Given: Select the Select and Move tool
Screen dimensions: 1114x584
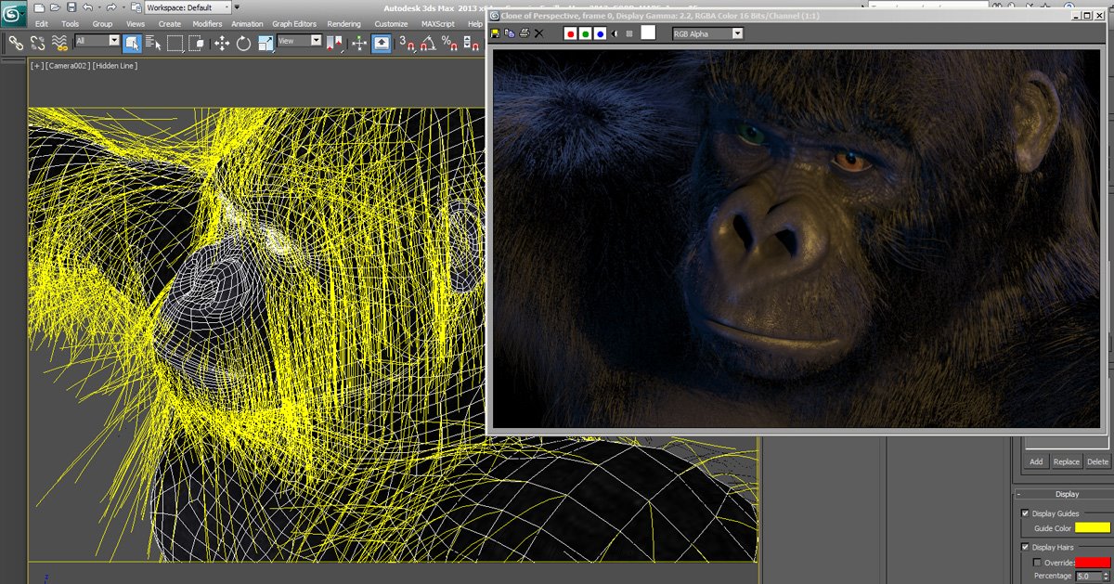Looking at the screenshot, I should click(222, 42).
